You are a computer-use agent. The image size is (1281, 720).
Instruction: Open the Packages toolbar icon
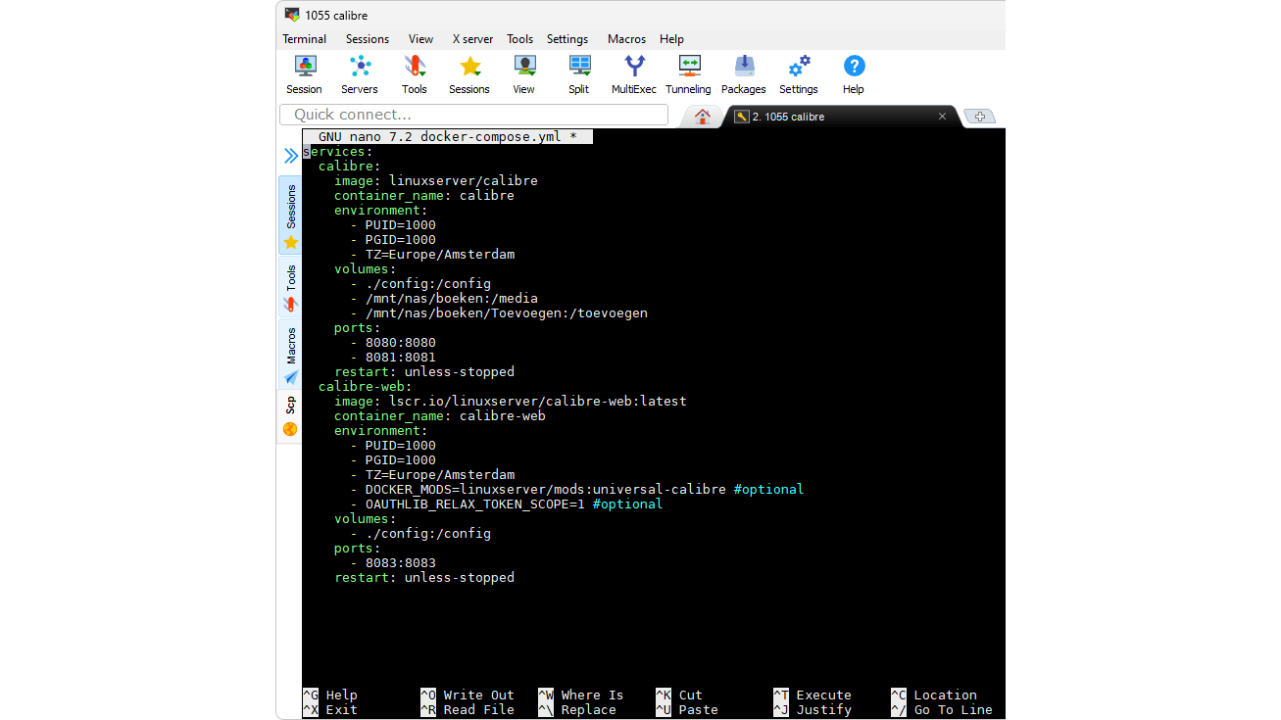point(743,74)
